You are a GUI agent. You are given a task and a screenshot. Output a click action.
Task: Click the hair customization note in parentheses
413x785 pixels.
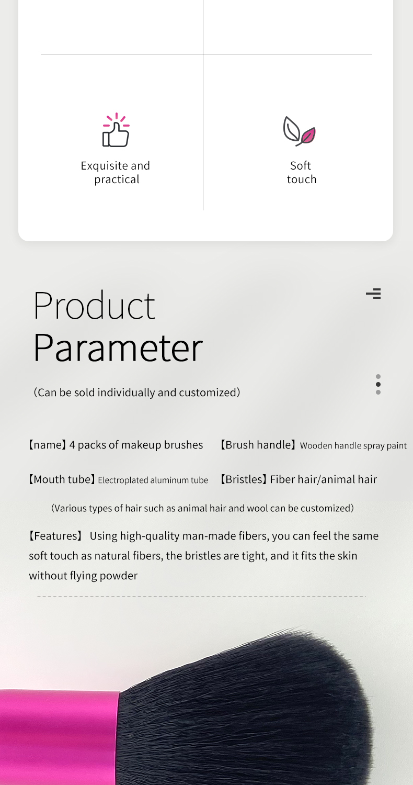pos(202,508)
